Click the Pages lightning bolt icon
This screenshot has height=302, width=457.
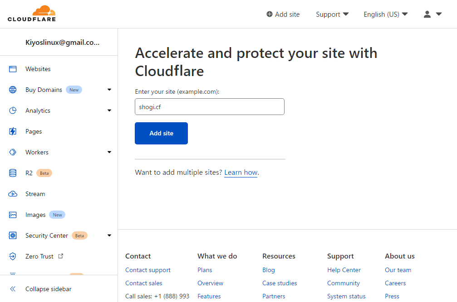click(13, 131)
